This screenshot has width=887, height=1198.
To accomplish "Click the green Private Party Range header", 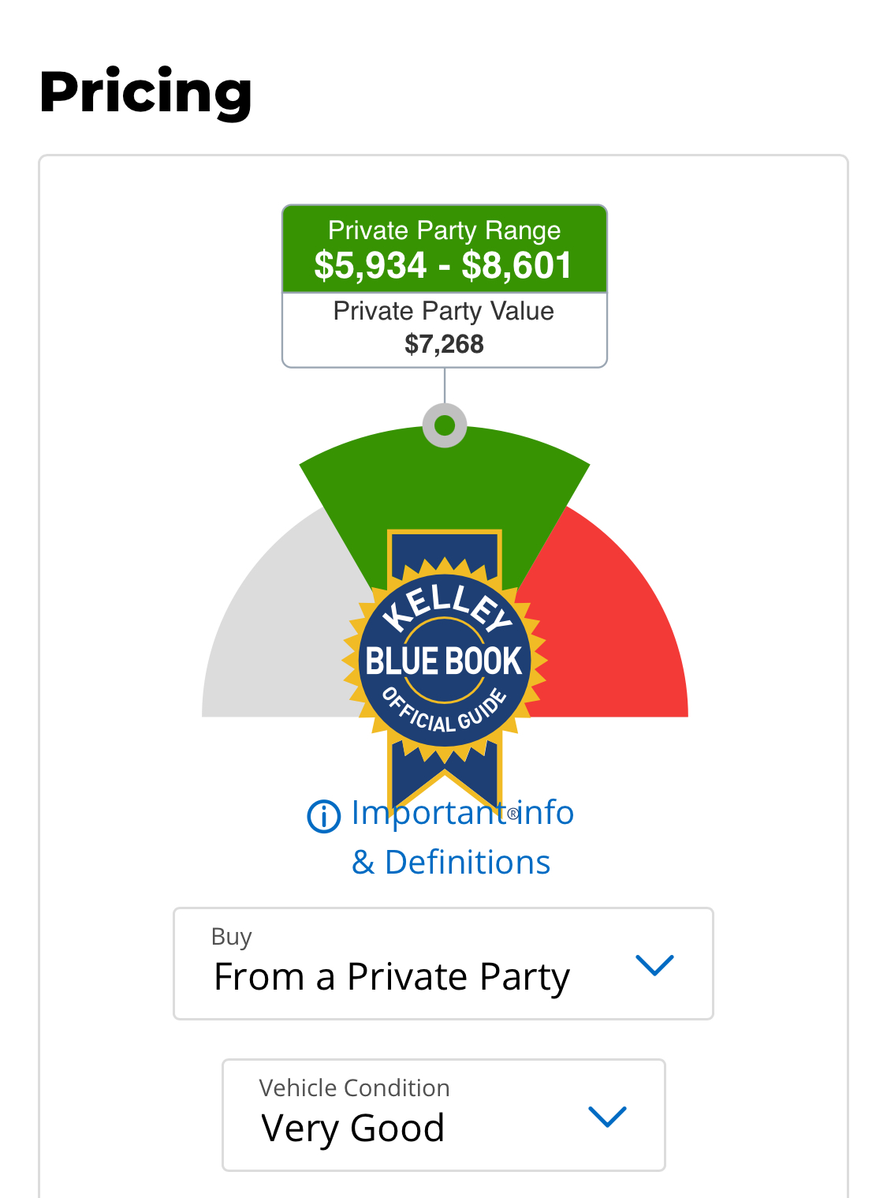I will tap(444, 230).
